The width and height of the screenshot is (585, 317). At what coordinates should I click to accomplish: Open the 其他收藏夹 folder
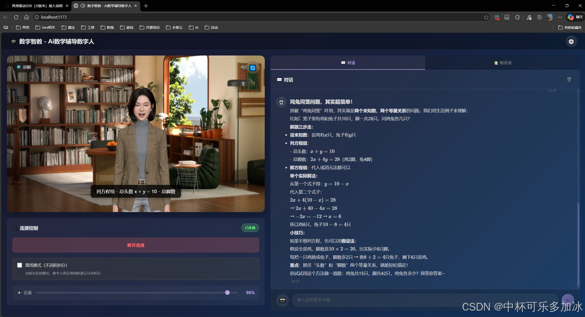pyautogui.click(x=570, y=27)
